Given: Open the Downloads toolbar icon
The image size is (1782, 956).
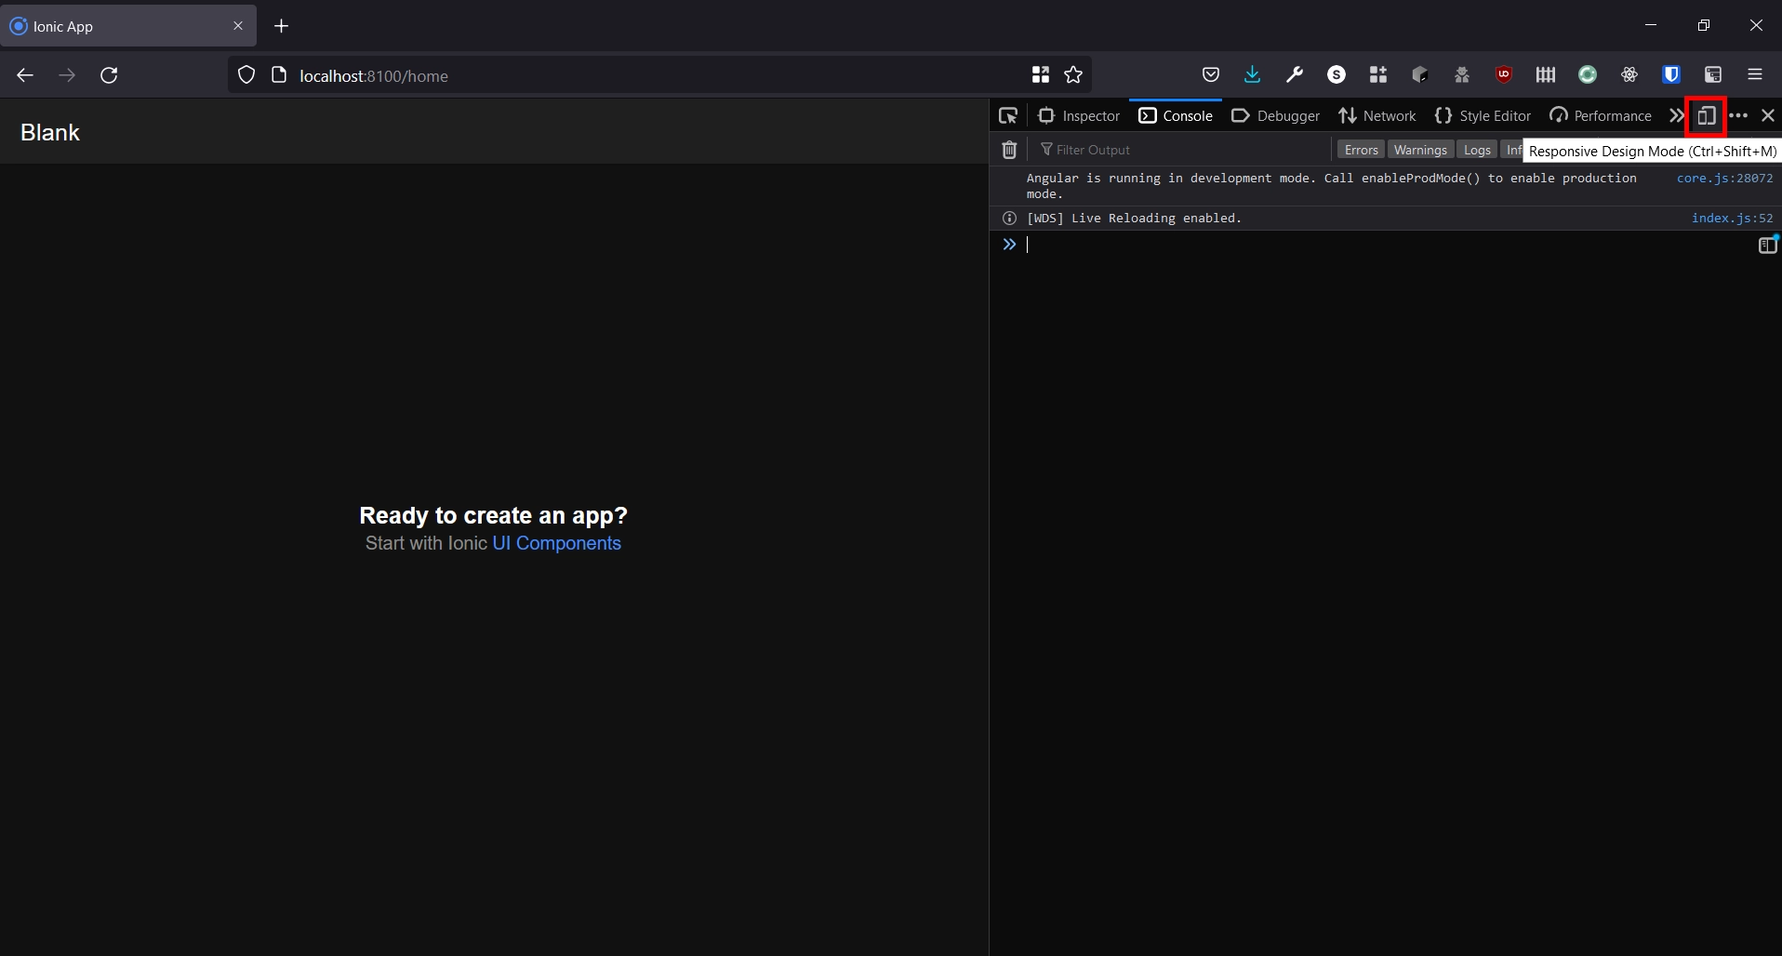Looking at the screenshot, I should coord(1252,74).
